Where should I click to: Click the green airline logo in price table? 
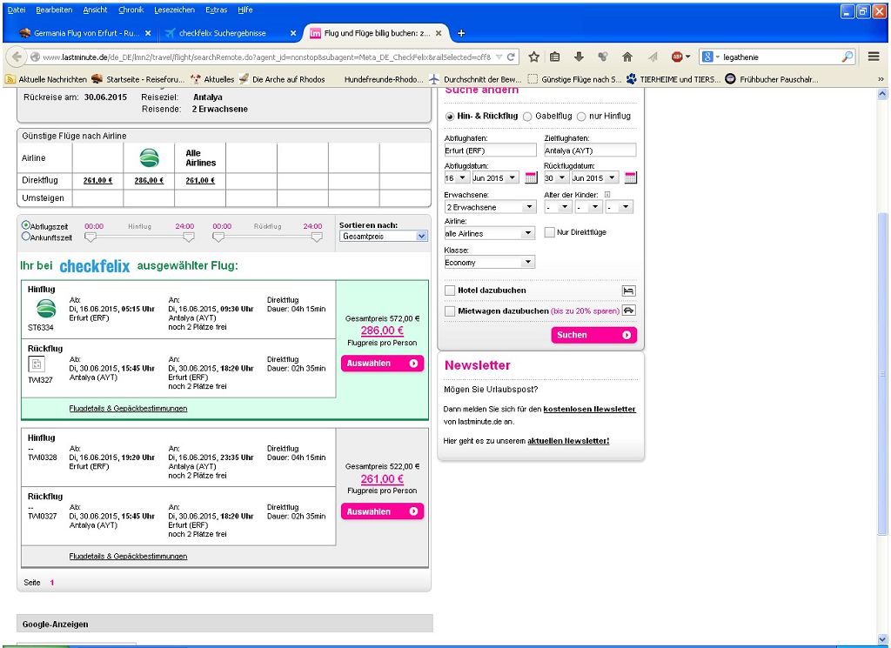click(149, 158)
